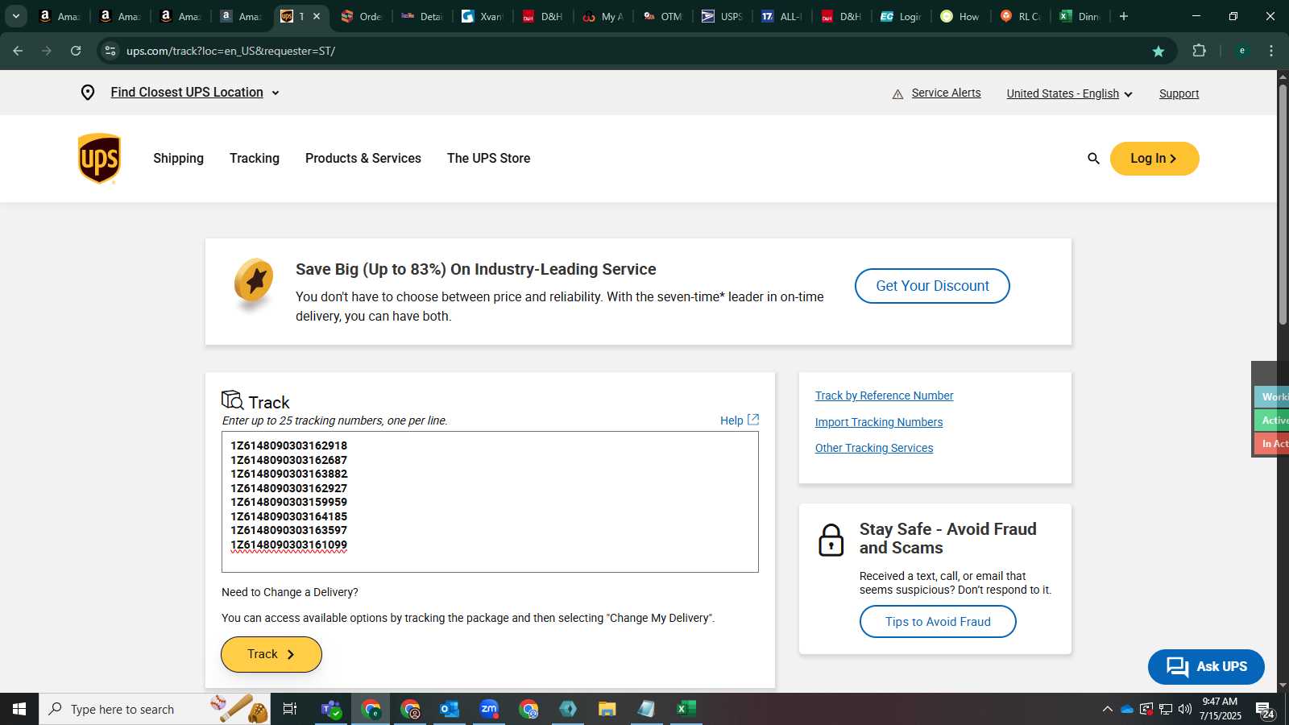This screenshot has height=725, width=1289.
Task: Switch to the OTM browser tab
Action: tap(663, 16)
